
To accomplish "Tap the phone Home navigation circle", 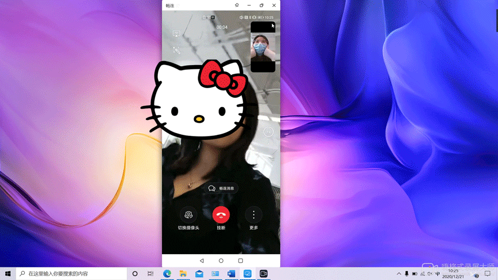I will click(x=221, y=260).
